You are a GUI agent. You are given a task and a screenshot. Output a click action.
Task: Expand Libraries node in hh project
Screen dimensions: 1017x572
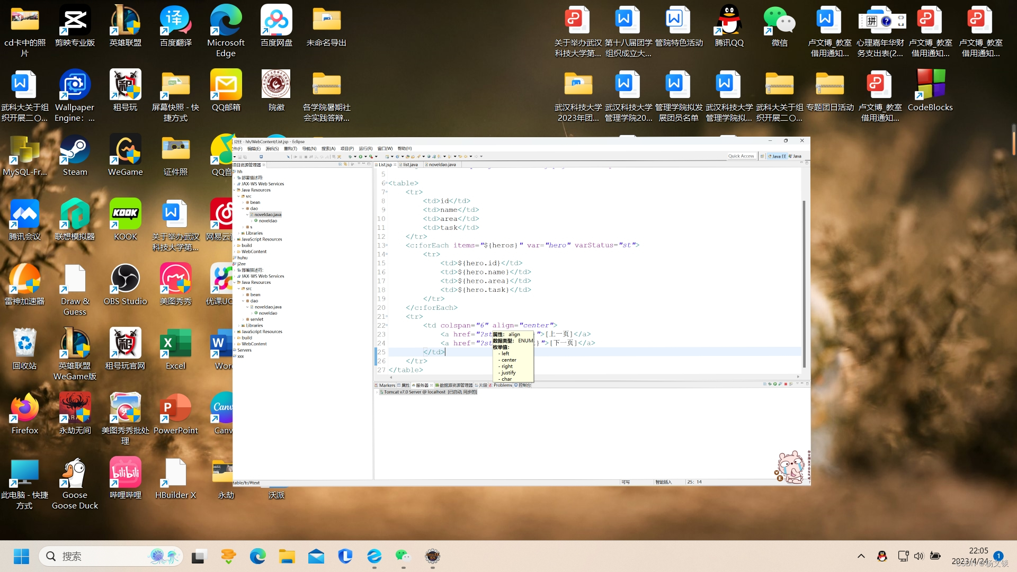tap(239, 233)
